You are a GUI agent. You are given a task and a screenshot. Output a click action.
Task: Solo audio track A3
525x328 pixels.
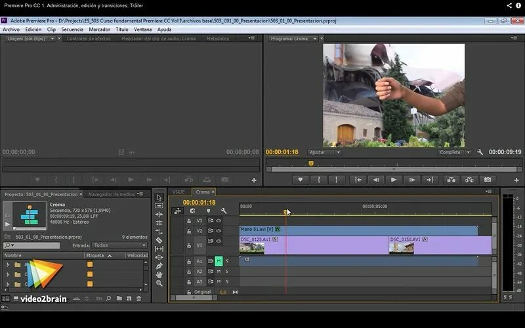tap(226, 282)
